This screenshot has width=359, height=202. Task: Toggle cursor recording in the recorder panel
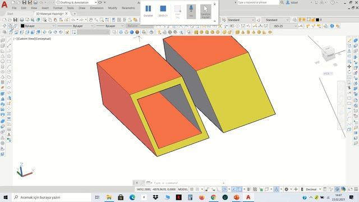[206, 11]
